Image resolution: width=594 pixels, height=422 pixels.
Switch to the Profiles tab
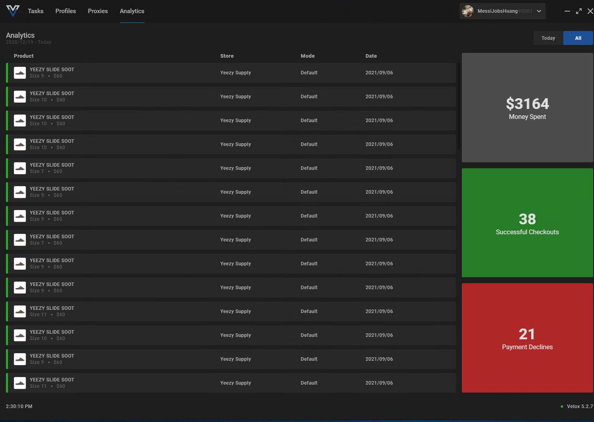[x=66, y=11]
